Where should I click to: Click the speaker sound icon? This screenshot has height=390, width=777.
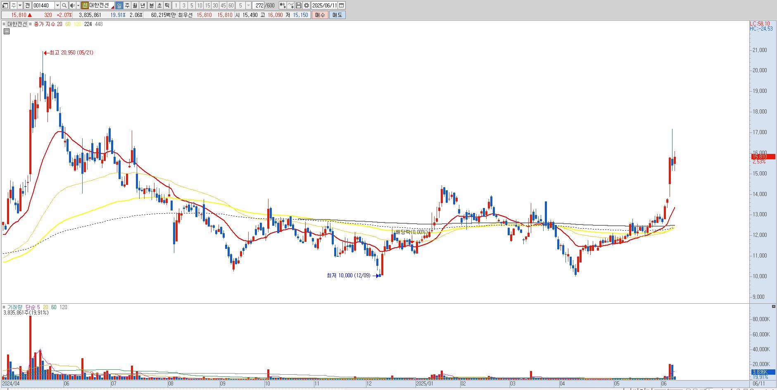pyautogui.click(x=72, y=5)
